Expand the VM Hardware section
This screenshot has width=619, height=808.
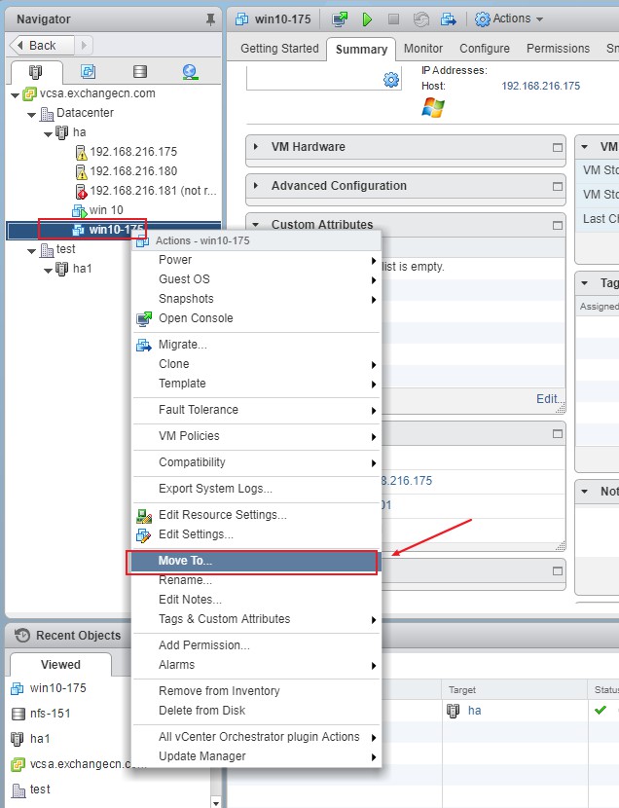click(255, 147)
